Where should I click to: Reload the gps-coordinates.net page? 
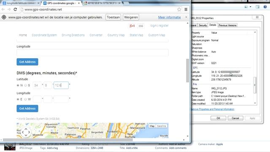point(15,9)
